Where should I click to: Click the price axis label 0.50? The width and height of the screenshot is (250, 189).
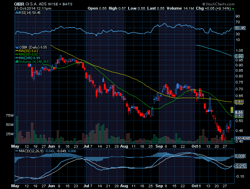click(x=239, y=121)
